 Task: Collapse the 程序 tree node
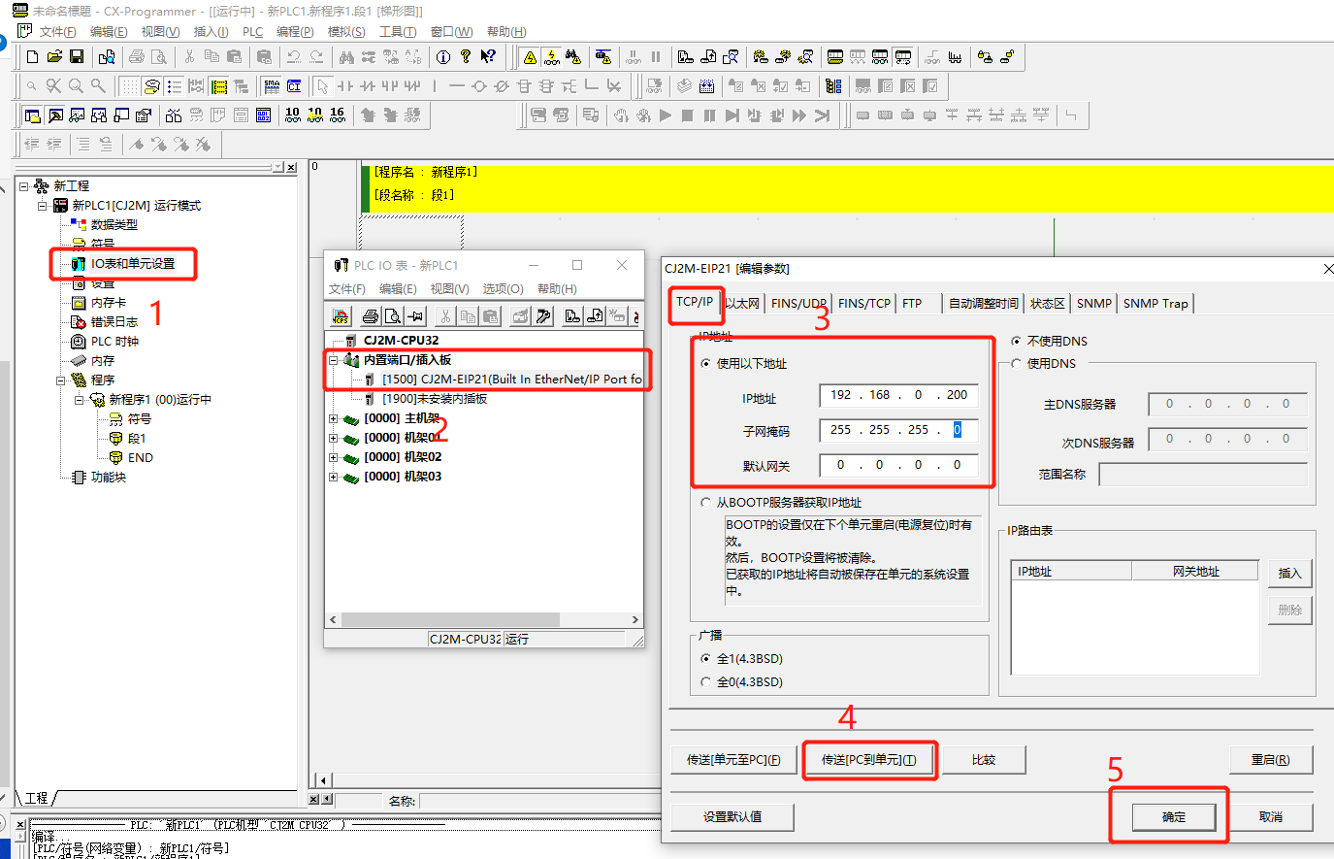tap(61, 380)
